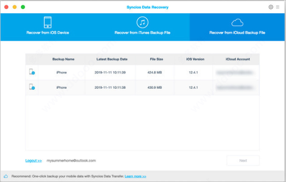Select device icon for 430.9 MB backup

tap(32, 87)
